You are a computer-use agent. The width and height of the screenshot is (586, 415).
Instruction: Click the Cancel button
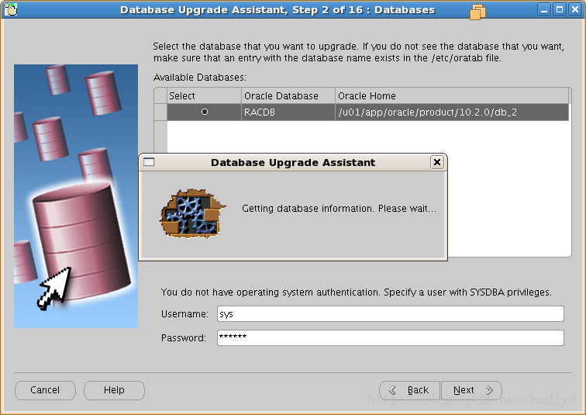pos(45,390)
